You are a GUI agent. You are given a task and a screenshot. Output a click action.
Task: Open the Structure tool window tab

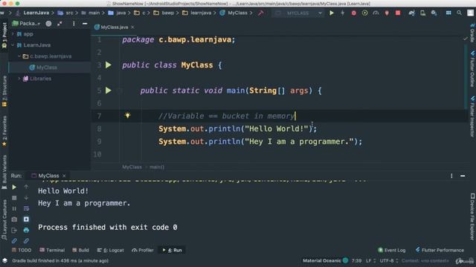coord(4,90)
